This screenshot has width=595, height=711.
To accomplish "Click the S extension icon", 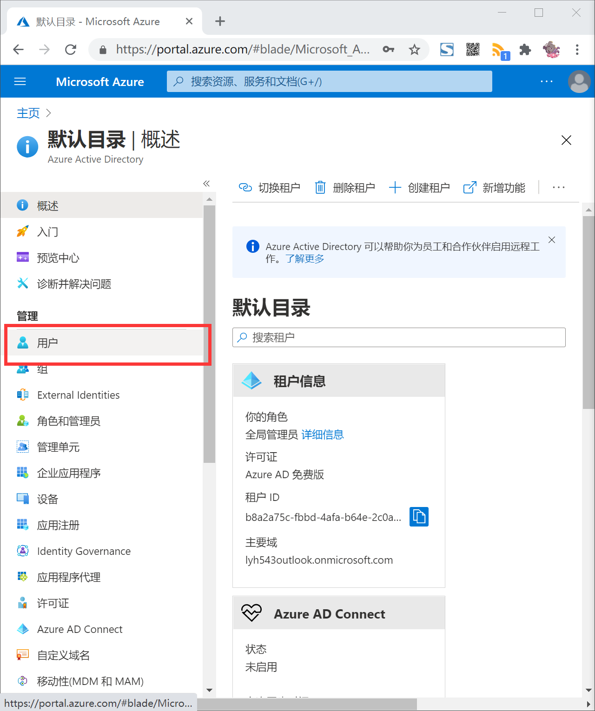I will (x=447, y=49).
